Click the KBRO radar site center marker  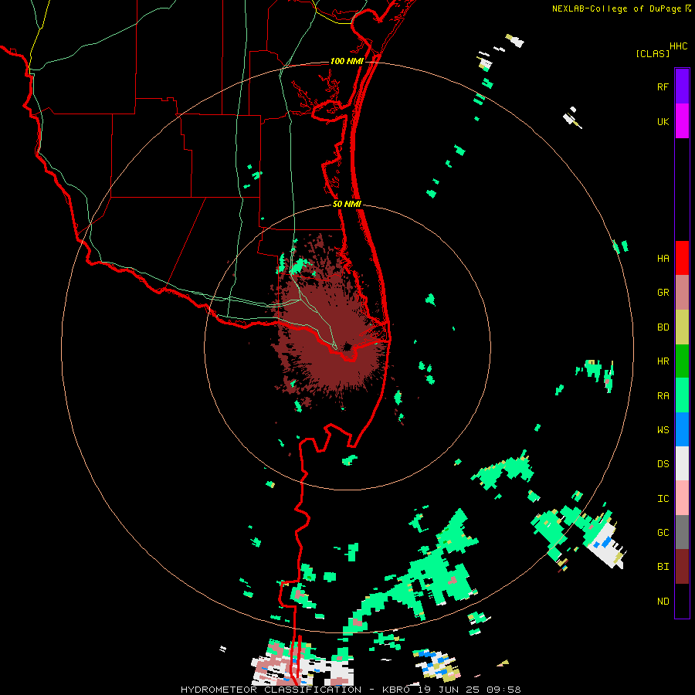[x=347, y=347]
